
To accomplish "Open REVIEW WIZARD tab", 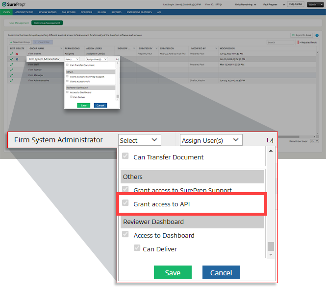I will coord(48,12).
